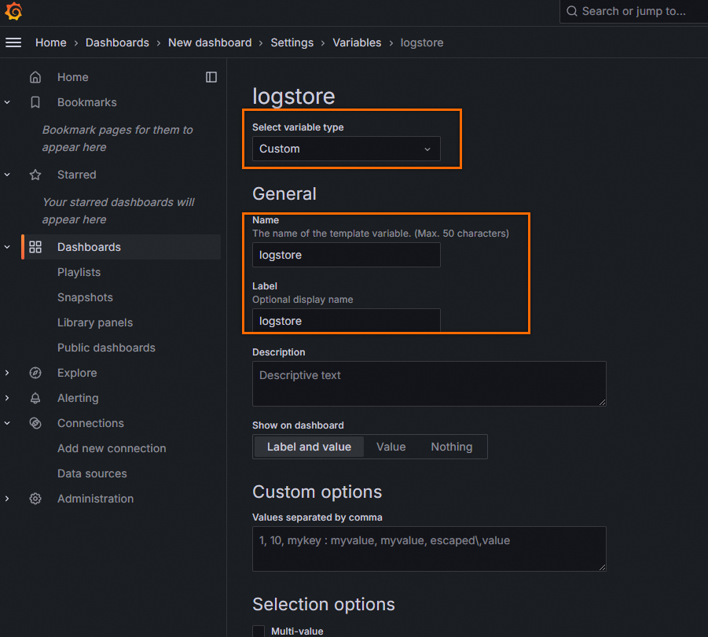The height and width of the screenshot is (637, 708).
Task: Expand the Administration section chevron
Action: tap(7, 499)
